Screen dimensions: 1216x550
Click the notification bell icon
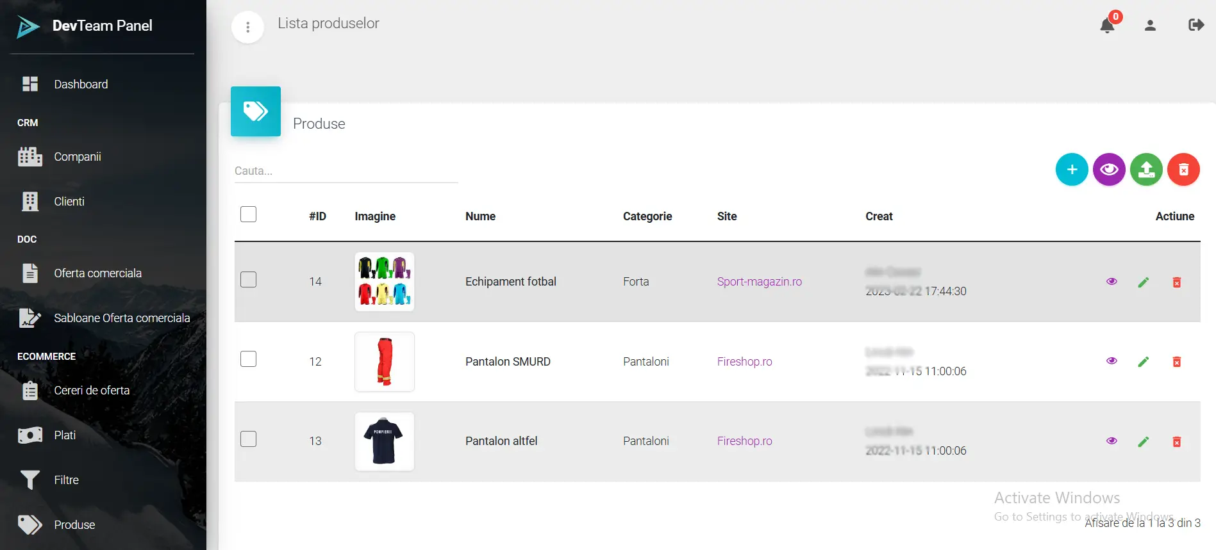[1107, 26]
